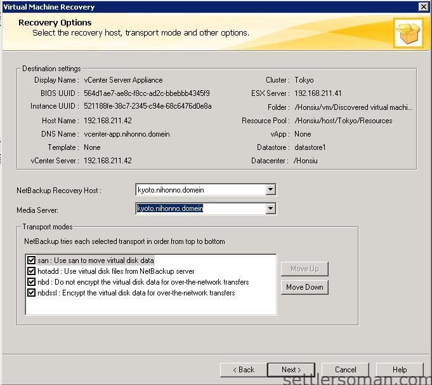Click the Media Server text field

[x=199, y=208]
